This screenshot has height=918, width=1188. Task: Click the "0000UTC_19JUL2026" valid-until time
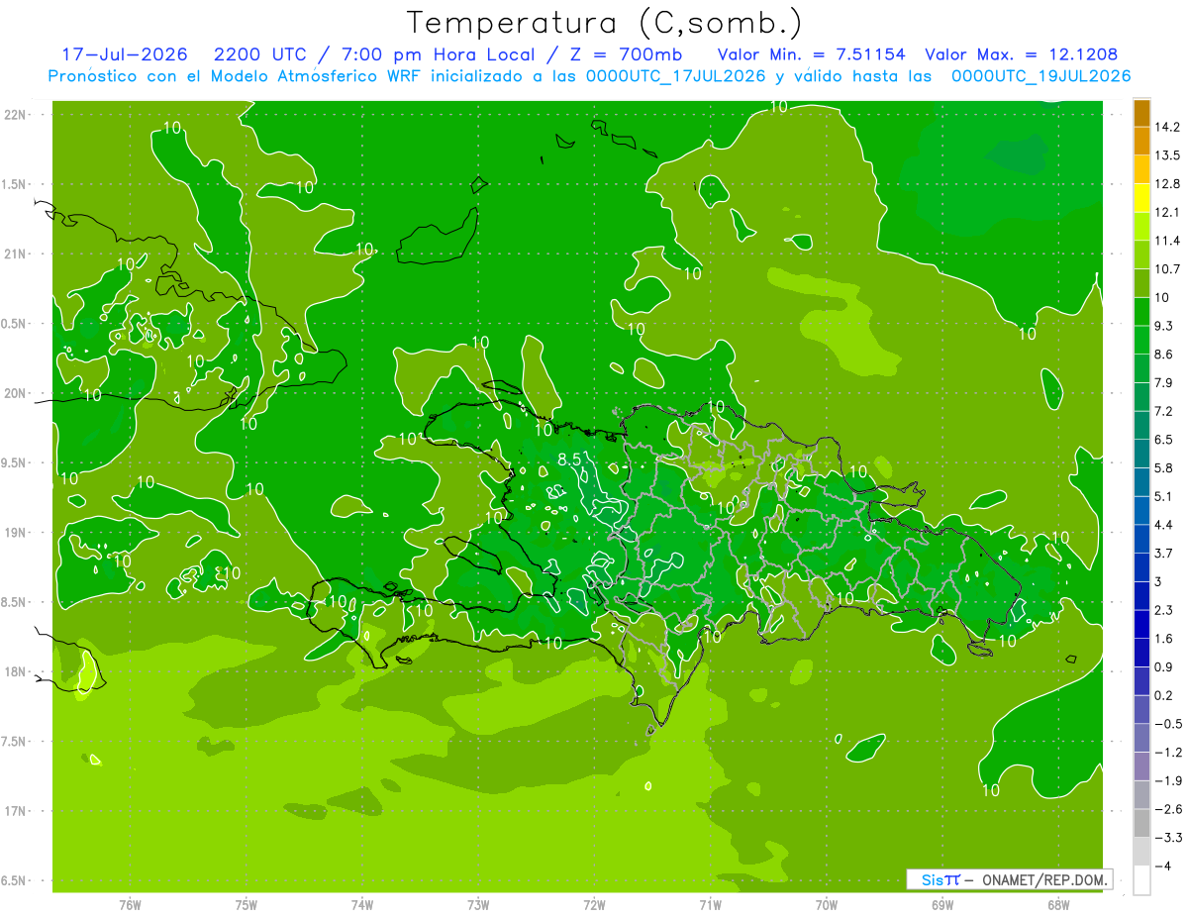tap(1041, 76)
